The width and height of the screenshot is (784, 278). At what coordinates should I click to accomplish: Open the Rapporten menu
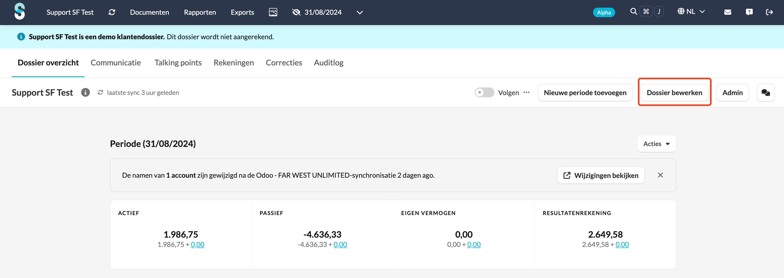pos(200,12)
